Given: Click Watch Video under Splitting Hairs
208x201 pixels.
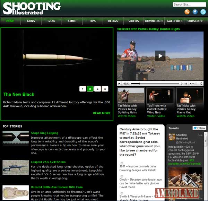Looking at the screenshot, I should point(127,116).
